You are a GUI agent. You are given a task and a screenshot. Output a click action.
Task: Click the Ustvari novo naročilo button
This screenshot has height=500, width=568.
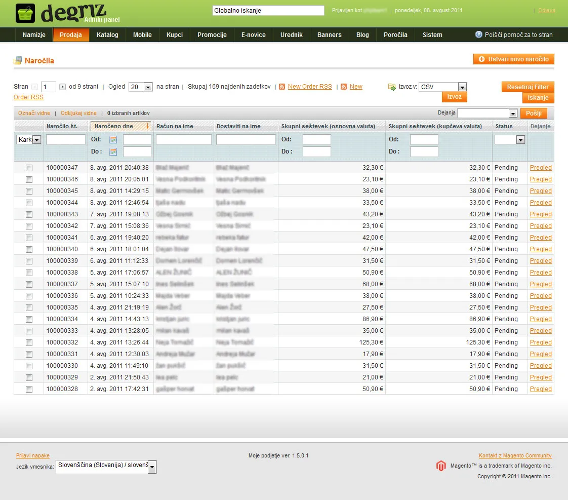(514, 59)
